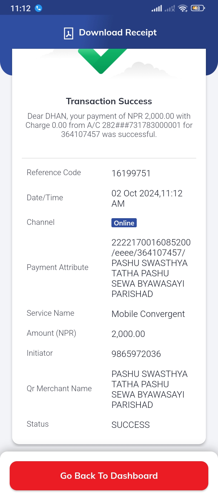Tap the PDF download receipt icon
This screenshot has width=218, height=500.
(68, 33)
